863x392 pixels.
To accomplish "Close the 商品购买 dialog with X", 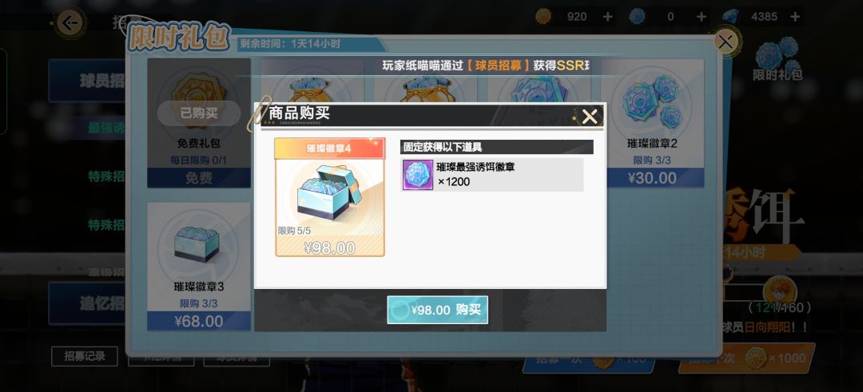I will pyautogui.click(x=590, y=117).
